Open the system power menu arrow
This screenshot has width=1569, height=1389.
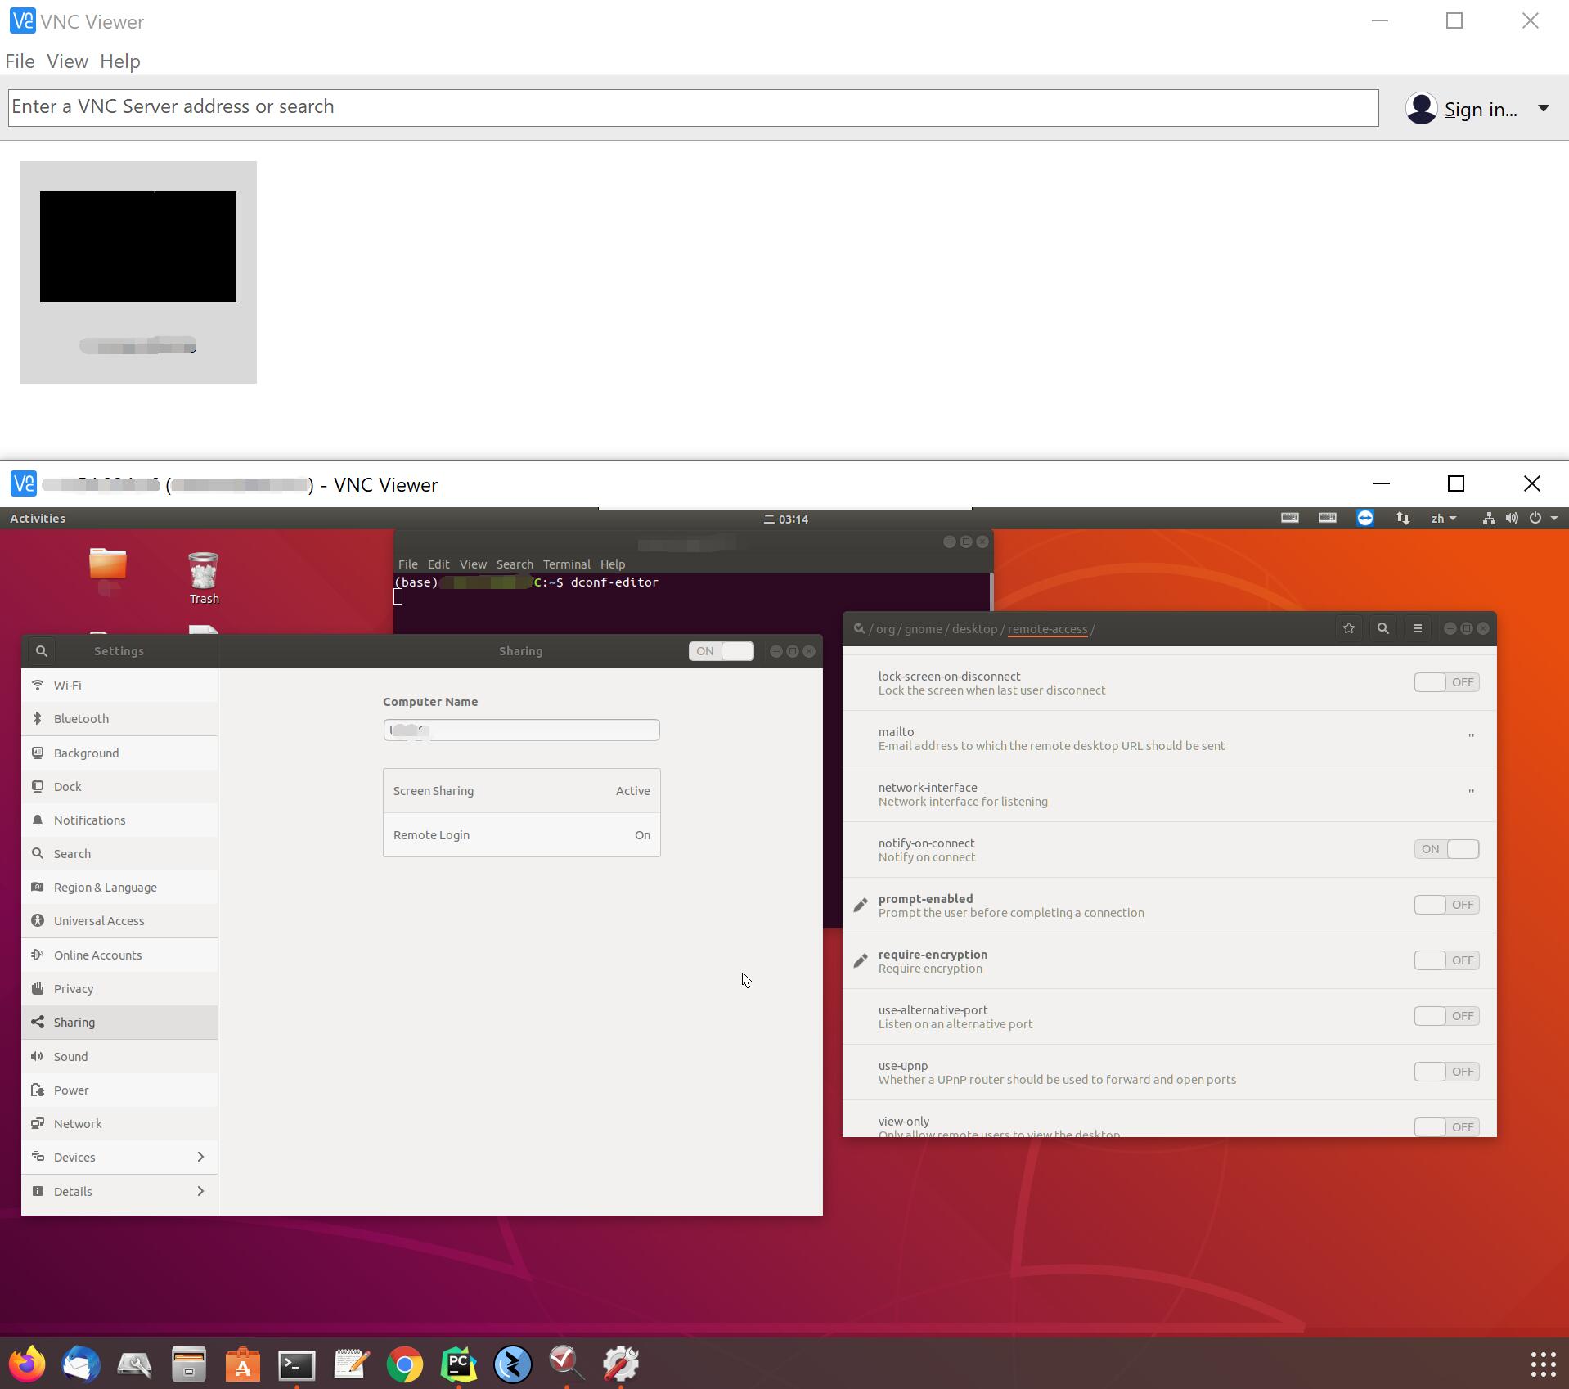coord(1554,518)
